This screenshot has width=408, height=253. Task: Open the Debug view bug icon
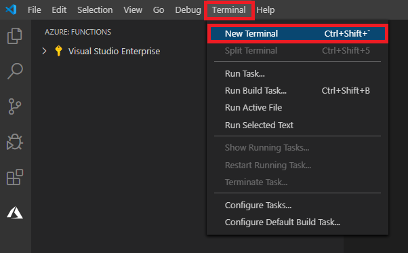[x=15, y=142]
